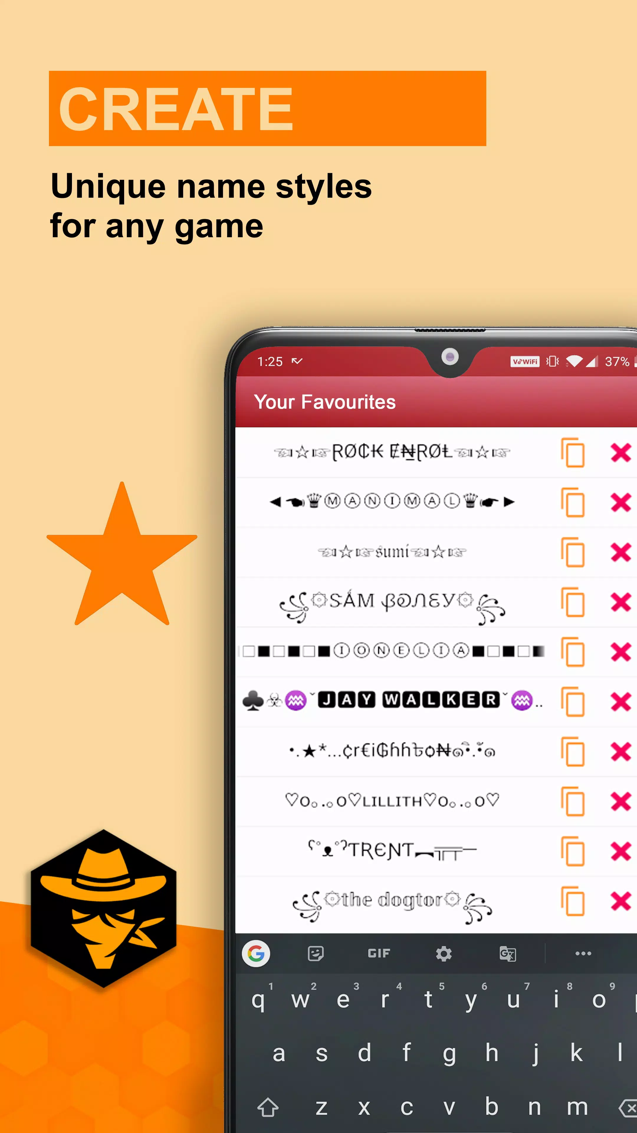Open Google keyboard settings gear
637x1133 pixels.
click(x=440, y=953)
